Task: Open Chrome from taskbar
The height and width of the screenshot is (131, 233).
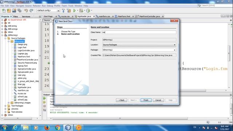Action: point(58,128)
